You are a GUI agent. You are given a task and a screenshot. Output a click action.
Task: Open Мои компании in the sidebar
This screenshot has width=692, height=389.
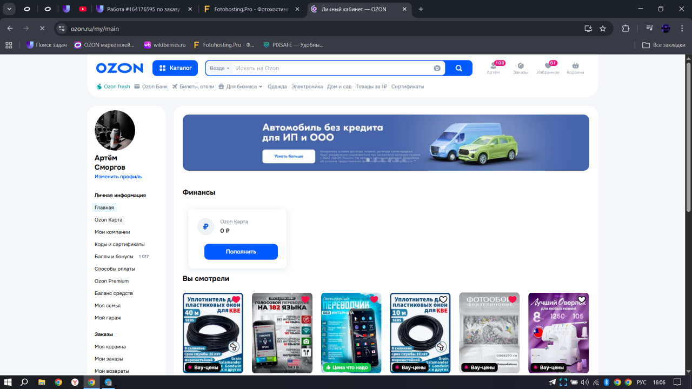112,232
